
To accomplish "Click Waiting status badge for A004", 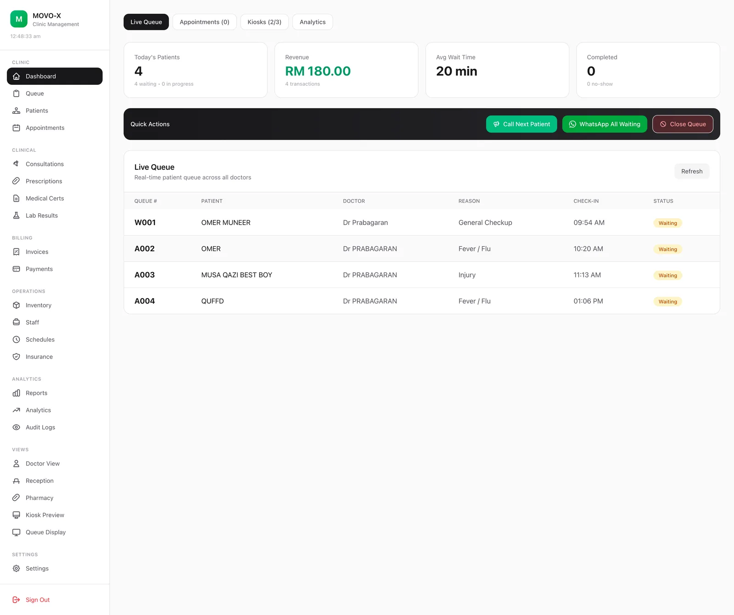I will (x=667, y=302).
